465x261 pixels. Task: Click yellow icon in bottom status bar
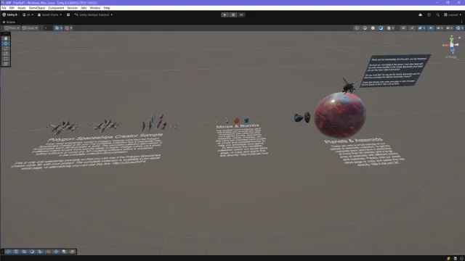[x=449, y=258]
